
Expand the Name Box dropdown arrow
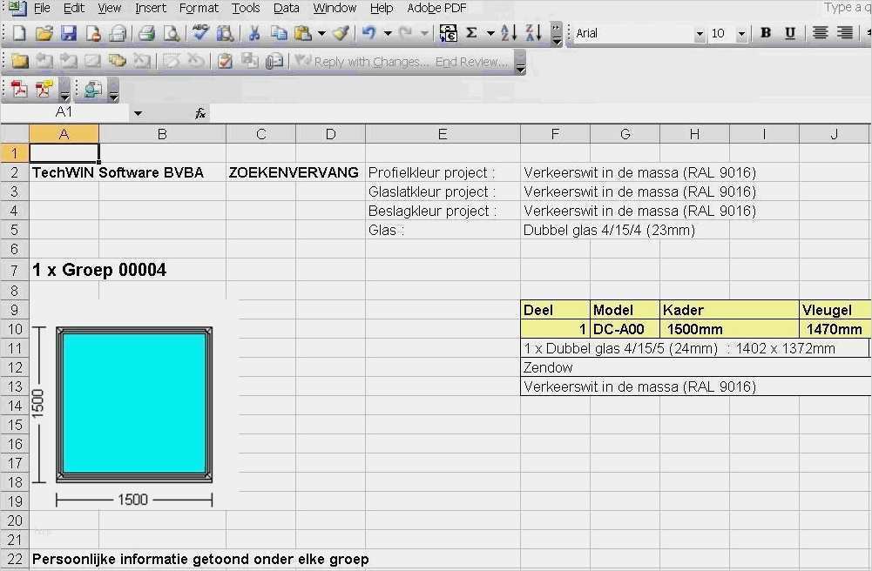[x=138, y=113]
